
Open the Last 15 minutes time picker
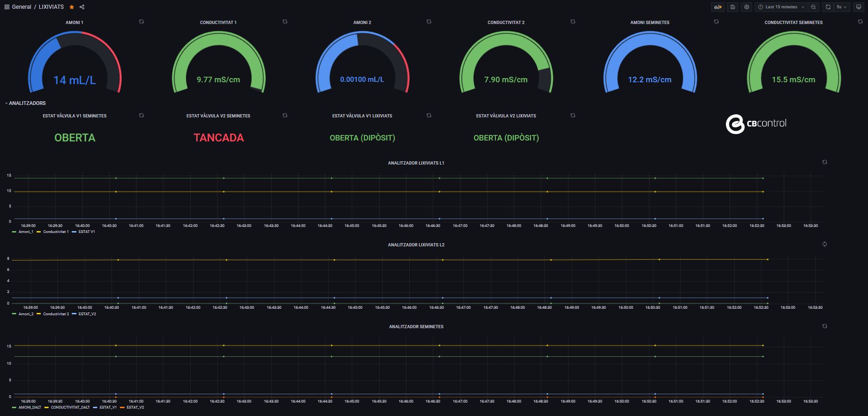pyautogui.click(x=781, y=7)
